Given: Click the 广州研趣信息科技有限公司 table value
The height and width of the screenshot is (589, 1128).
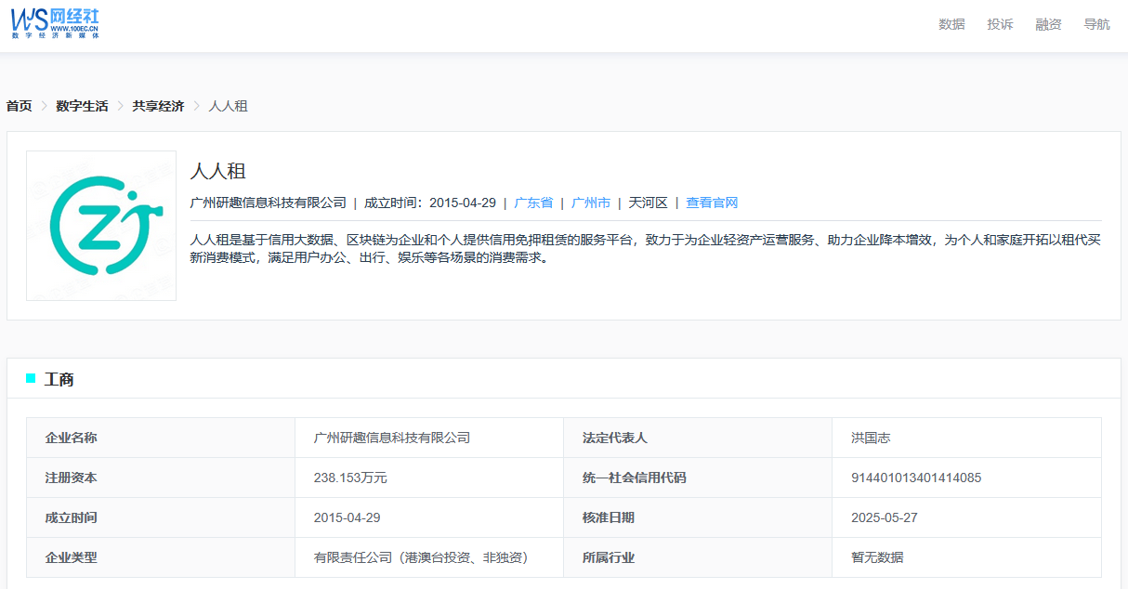Looking at the screenshot, I should click(x=392, y=438).
